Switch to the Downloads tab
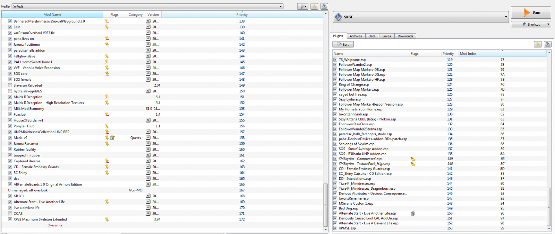 (x=405, y=36)
